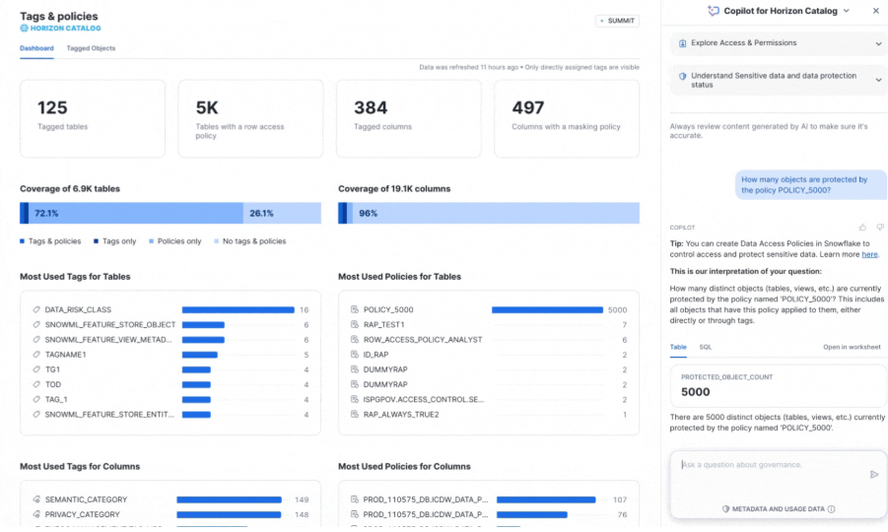Click policy icon next to ISPGPOV.ACCESS_CONTROL.SE
888x532 pixels.
point(355,399)
